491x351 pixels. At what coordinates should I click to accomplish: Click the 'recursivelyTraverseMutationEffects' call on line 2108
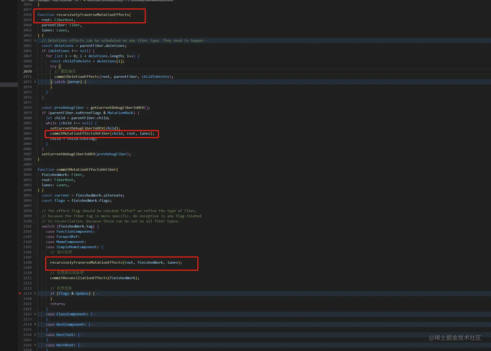[x=86, y=262]
